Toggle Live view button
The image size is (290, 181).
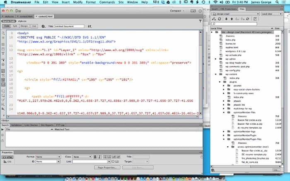tap(34, 26)
